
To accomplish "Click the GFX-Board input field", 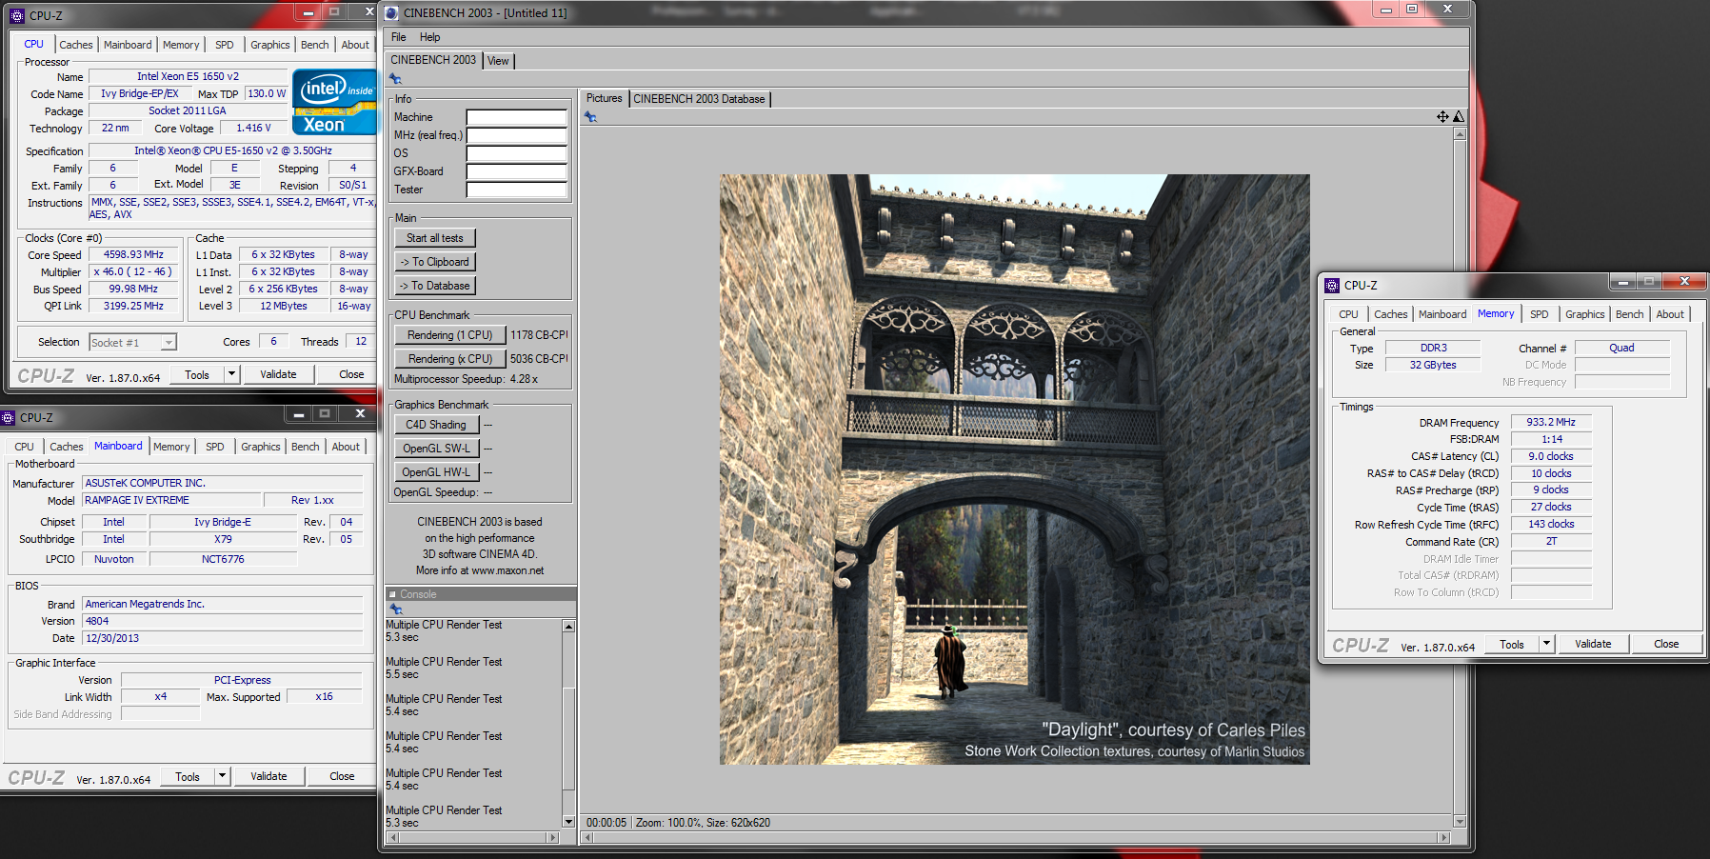I will [x=516, y=171].
